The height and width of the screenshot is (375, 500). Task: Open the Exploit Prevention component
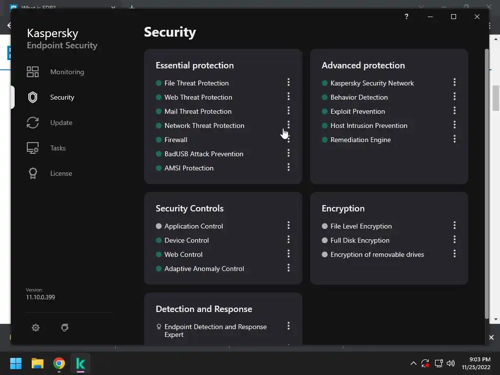pyautogui.click(x=358, y=111)
